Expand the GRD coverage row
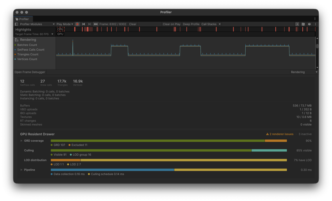Viewport: 332px width, 201px height. pyautogui.click(x=21, y=141)
